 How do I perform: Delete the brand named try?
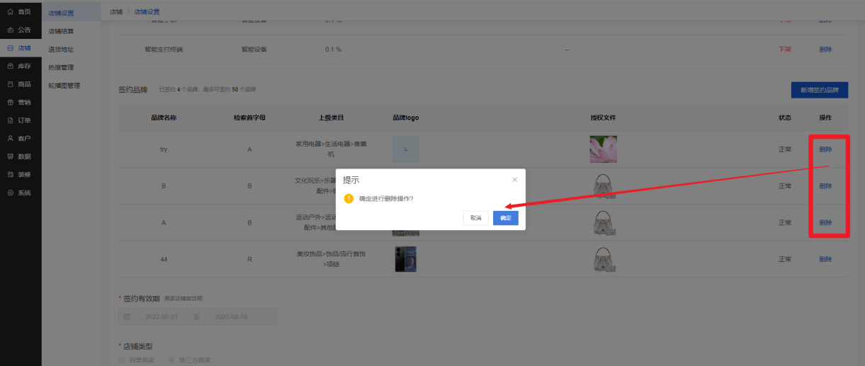click(x=825, y=149)
